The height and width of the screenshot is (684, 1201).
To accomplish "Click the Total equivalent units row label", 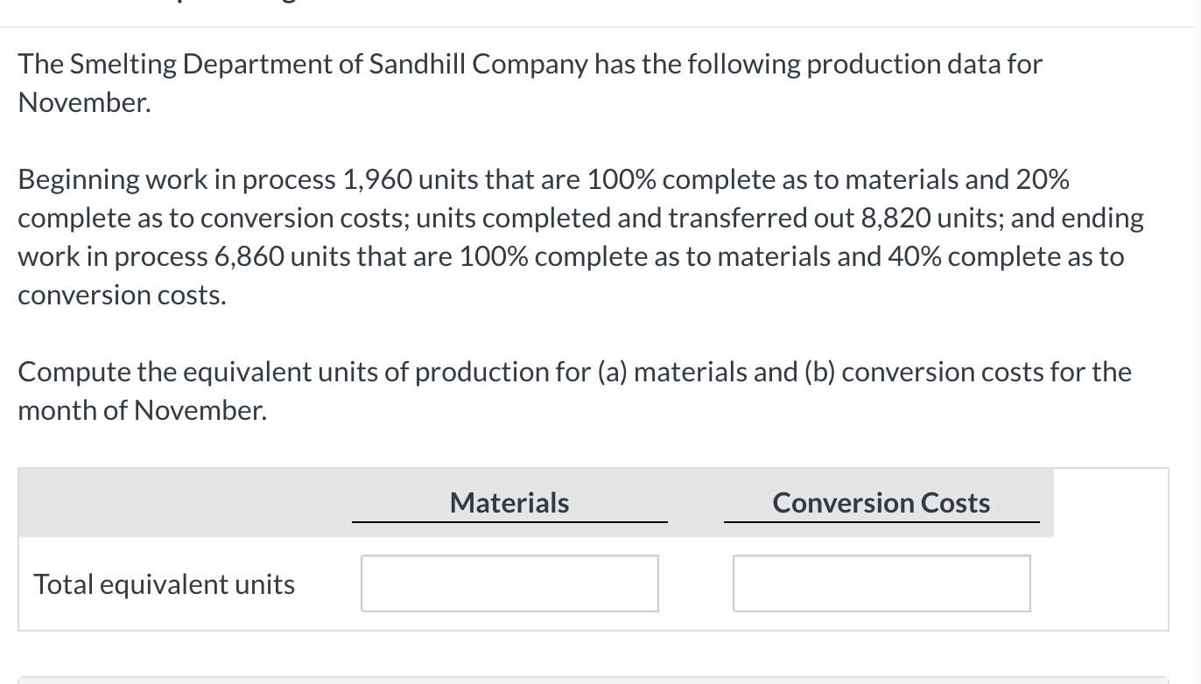I will click(165, 584).
